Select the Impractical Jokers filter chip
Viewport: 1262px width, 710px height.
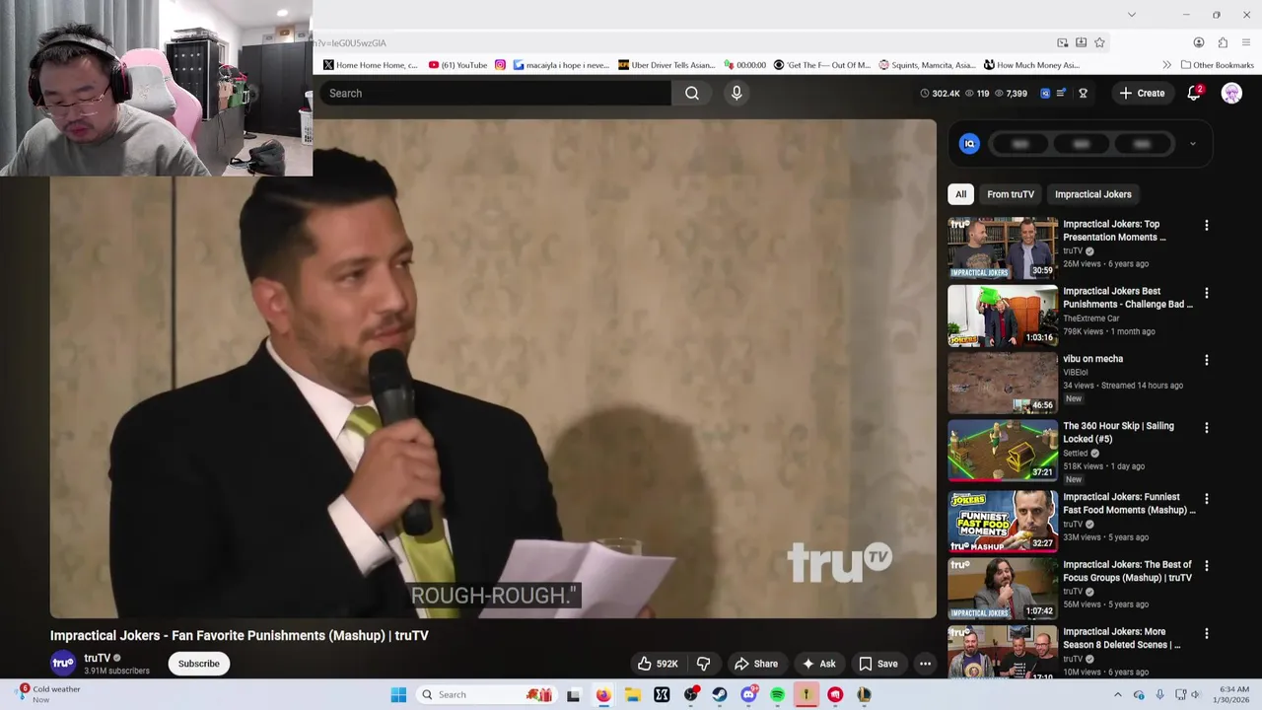coord(1092,194)
